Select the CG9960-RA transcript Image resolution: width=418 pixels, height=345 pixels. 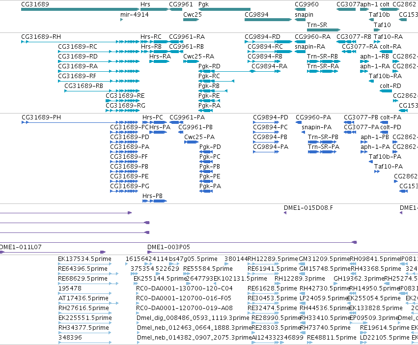pyautogui.click(x=300, y=42)
